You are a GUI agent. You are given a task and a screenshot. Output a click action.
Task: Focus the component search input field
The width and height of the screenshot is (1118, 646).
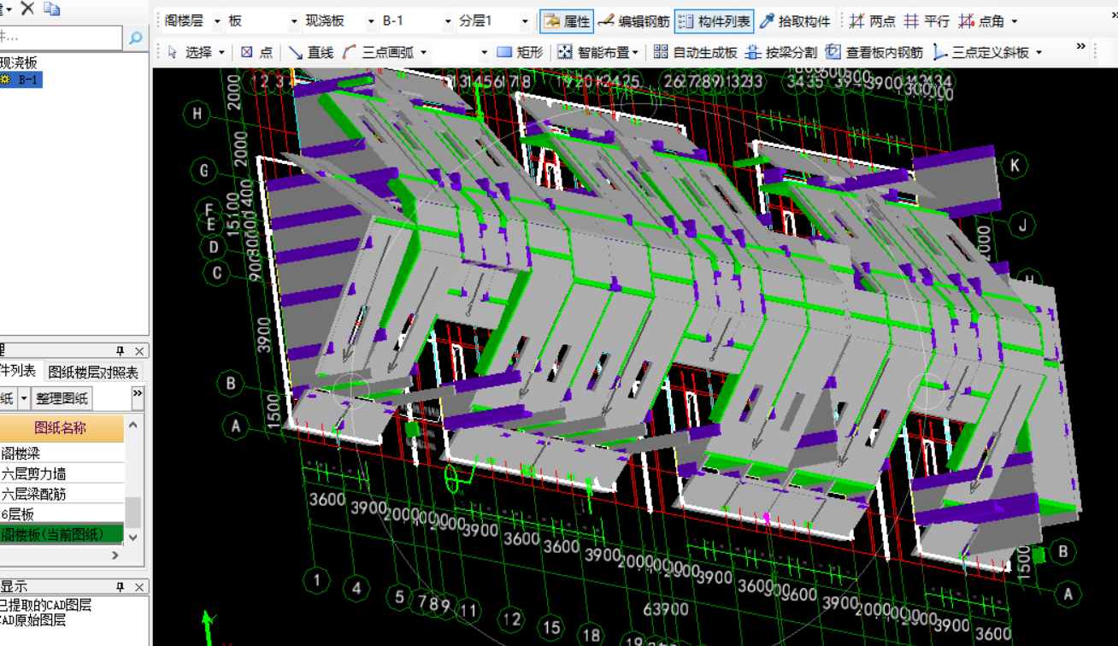click(61, 38)
